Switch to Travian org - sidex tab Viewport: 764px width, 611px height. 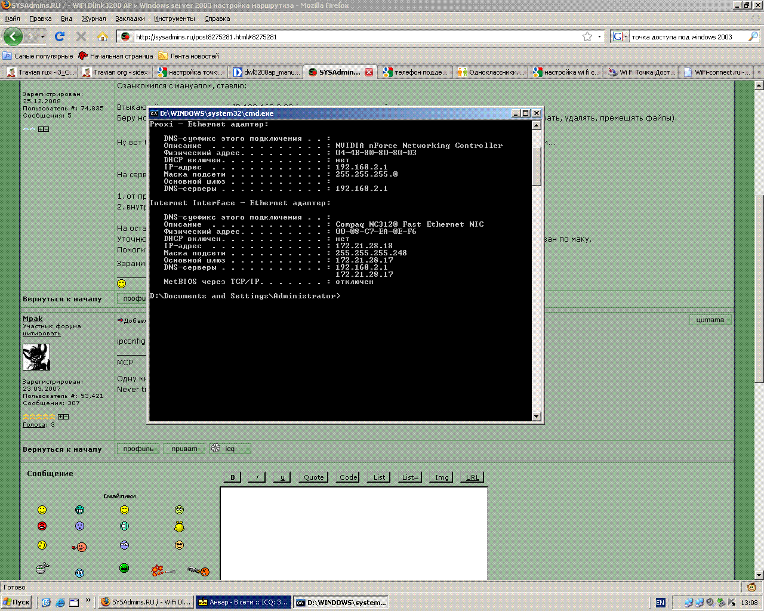pyautogui.click(x=115, y=72)
